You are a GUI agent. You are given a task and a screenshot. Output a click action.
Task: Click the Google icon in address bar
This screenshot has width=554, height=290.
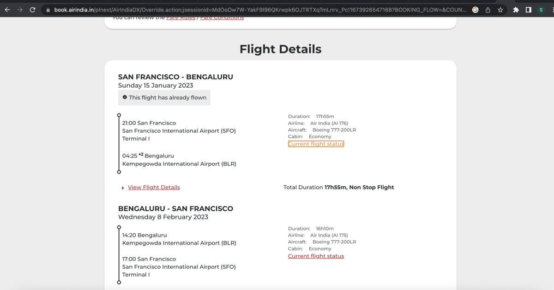[x=476, y=10]
